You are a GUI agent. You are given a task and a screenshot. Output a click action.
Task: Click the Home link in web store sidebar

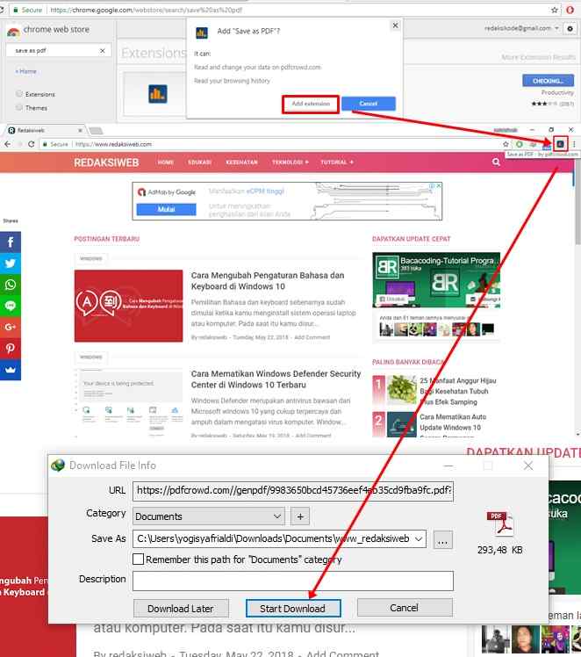(x=27, y=71)
